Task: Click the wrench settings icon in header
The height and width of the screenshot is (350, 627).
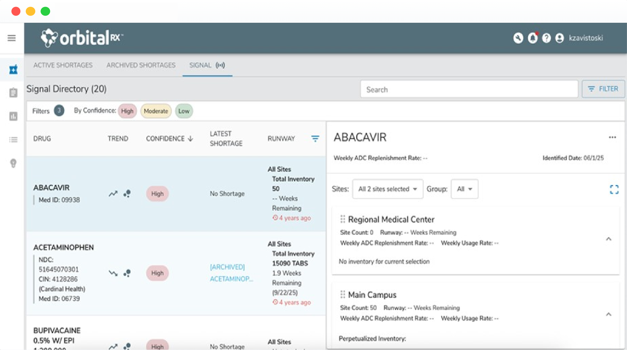Action: tap(518, 38)
